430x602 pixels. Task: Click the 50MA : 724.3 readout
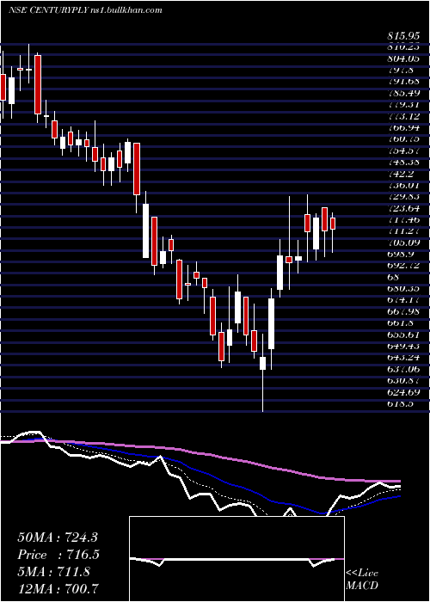[58, 537]
